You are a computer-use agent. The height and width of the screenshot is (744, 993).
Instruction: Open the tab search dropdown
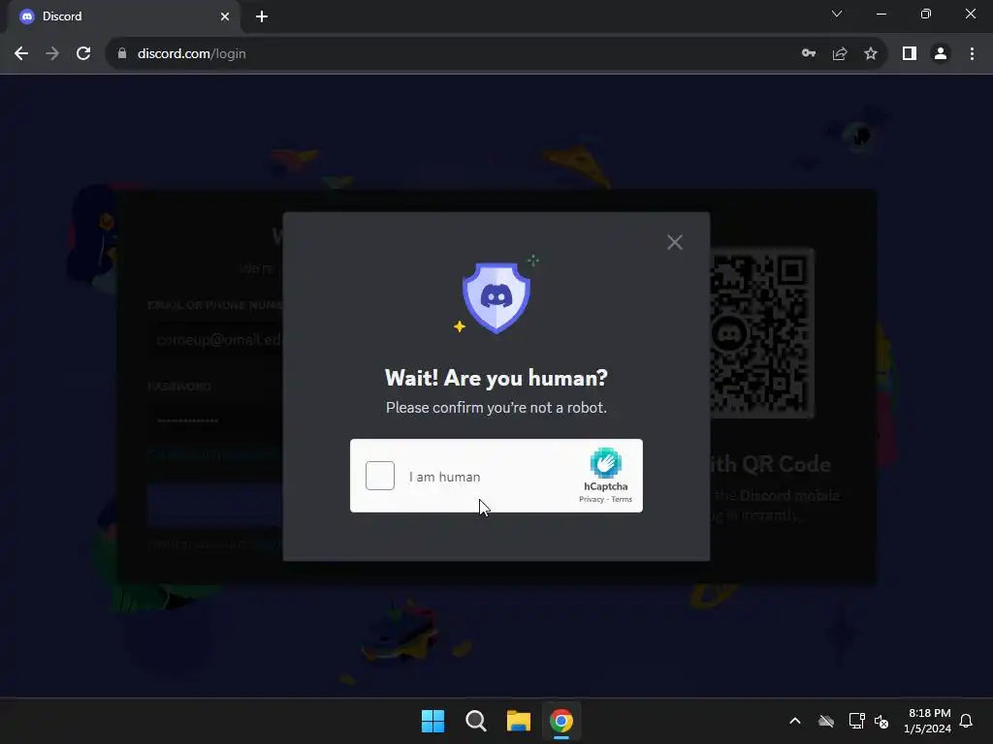coord(837,14)
